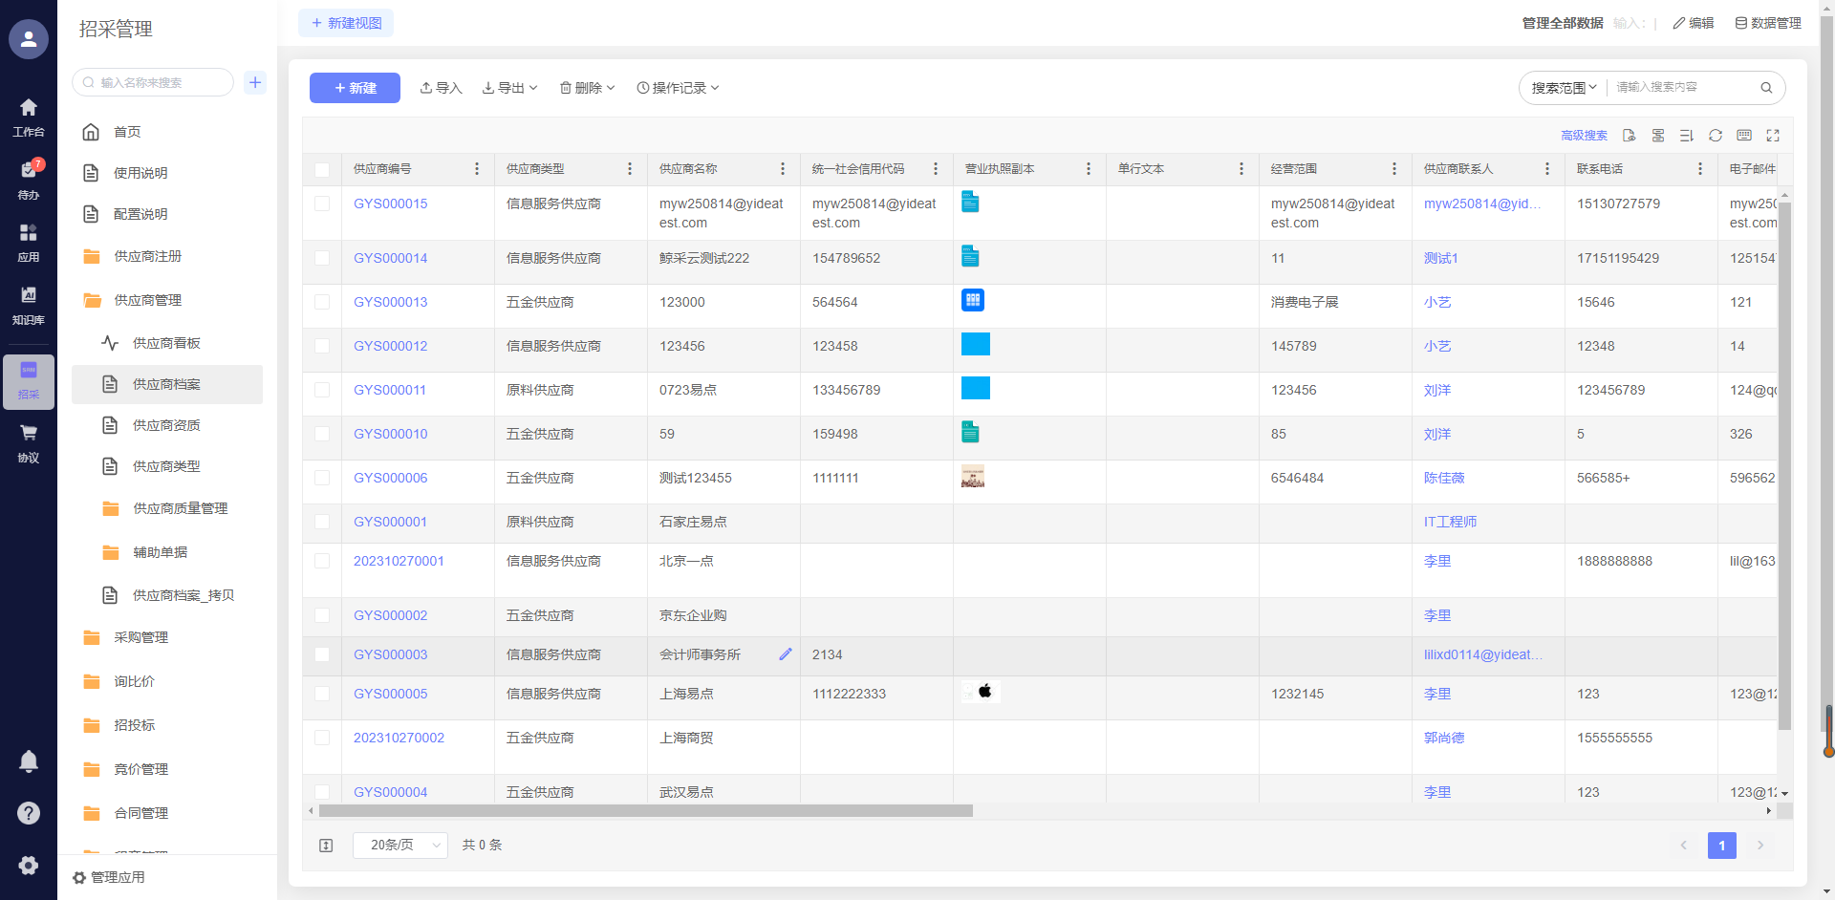Click the row sort icon in toolbar
Image resolution: width=1835 pixels, height=900 pixels.
pos(1687,136)
